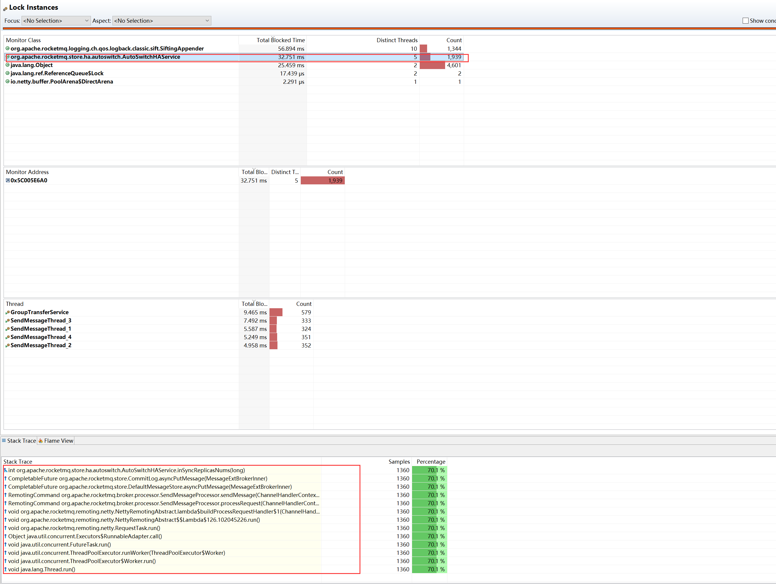
Task: Enable the Show concurrent checkbox
Action: (x=746, y=20)
